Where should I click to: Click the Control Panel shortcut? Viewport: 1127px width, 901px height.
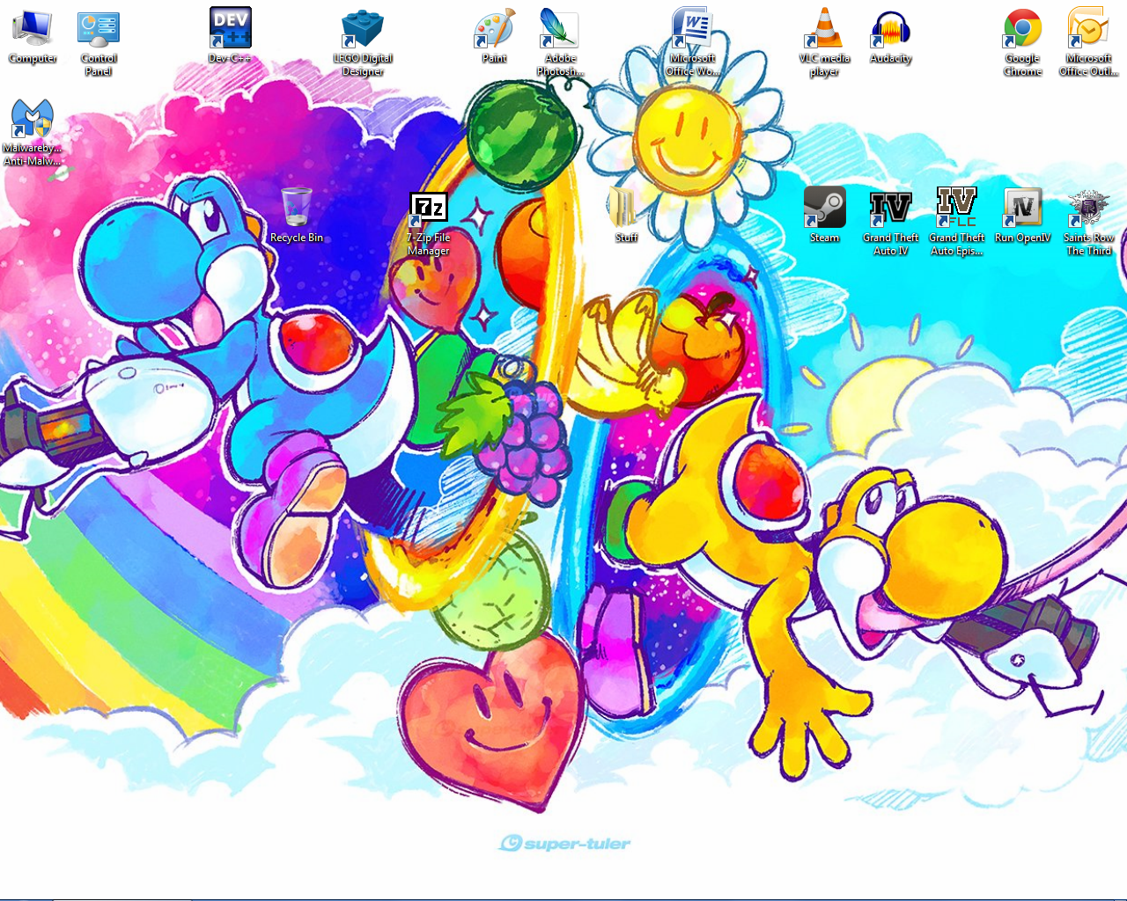click(x=99, y=30)
